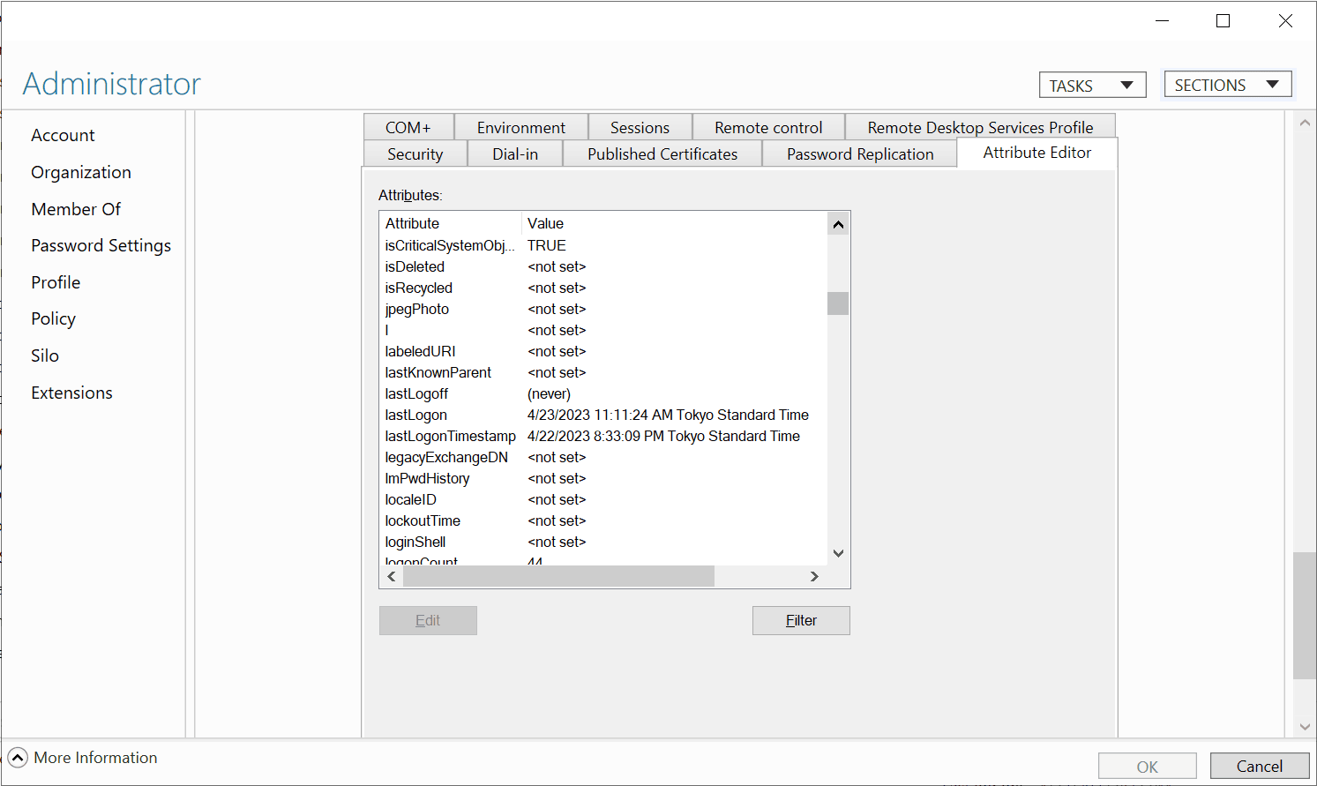Click the lastLogon value 4/23/2023 11:11:24 AM
Viewport: 1317px width, 786px height.
tap(668, 415)
